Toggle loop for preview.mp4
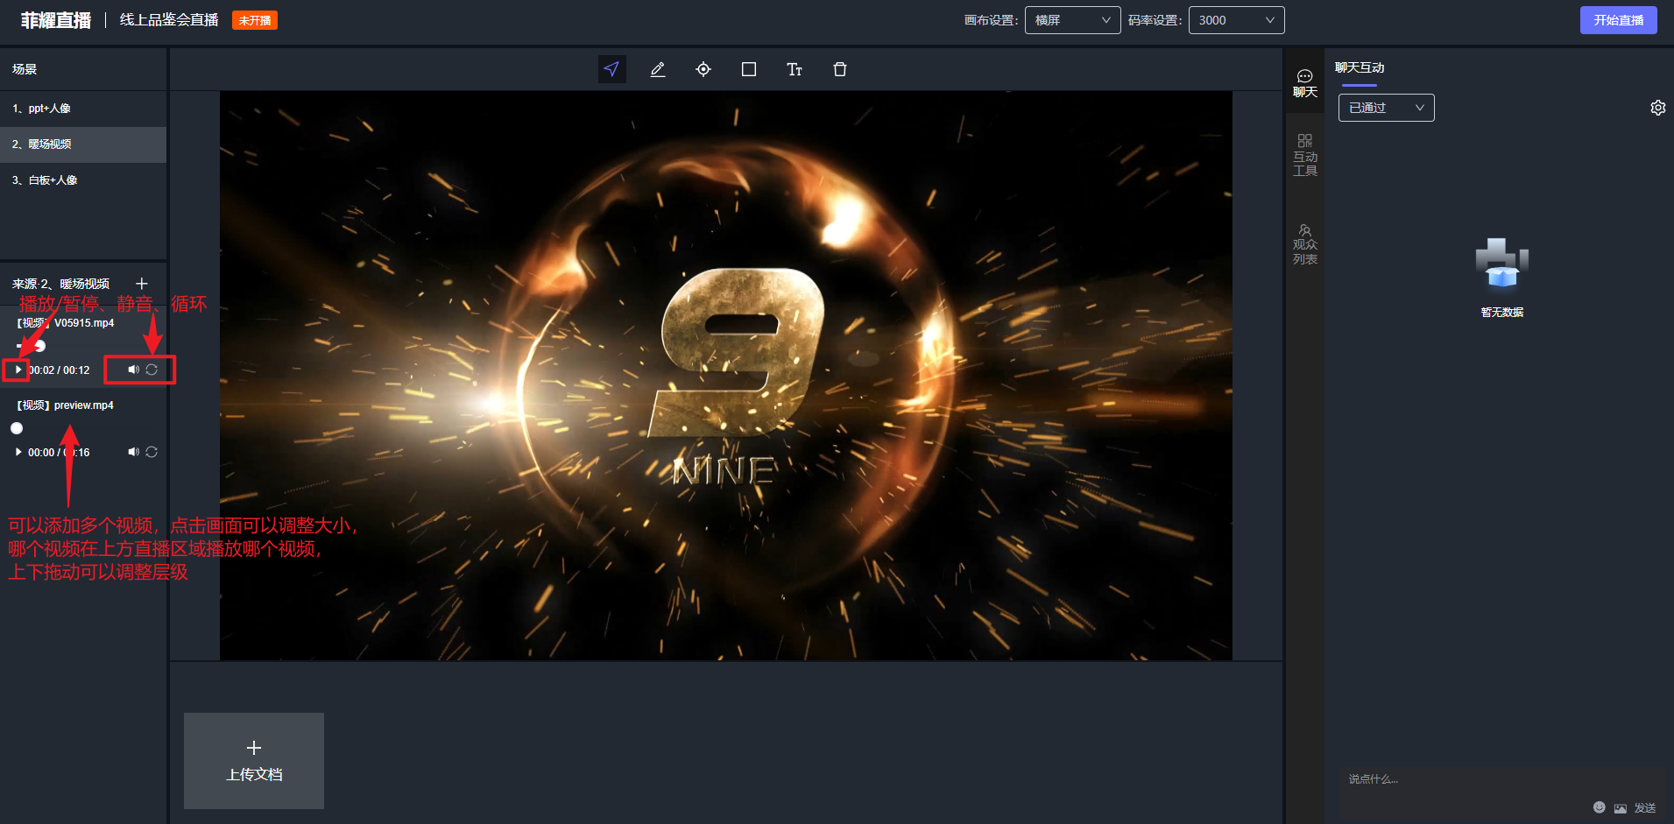Image resolution: width=1674 pixels, height=824 pixels. click(152, 452)
